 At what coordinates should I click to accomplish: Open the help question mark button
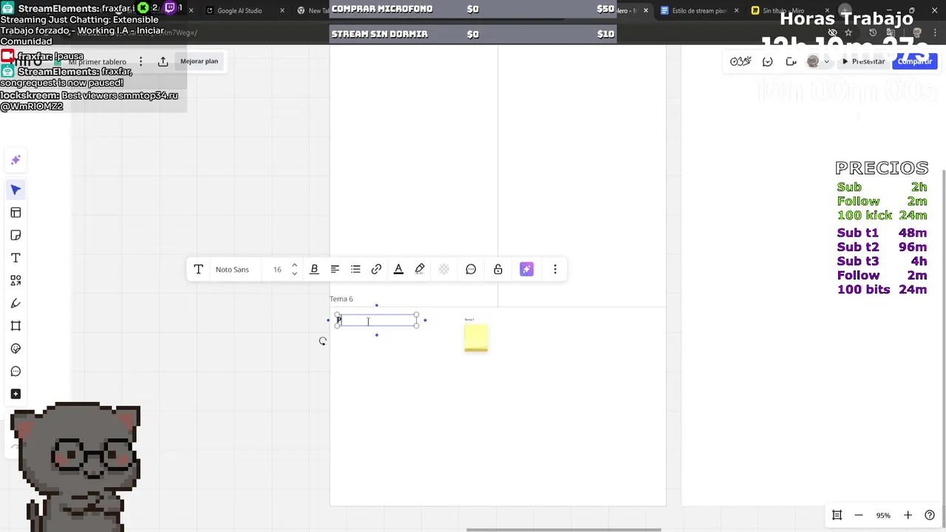coord(930,515)
